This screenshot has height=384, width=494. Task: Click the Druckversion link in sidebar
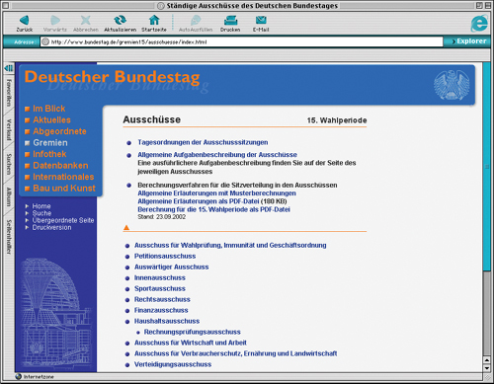coord(51,227)
